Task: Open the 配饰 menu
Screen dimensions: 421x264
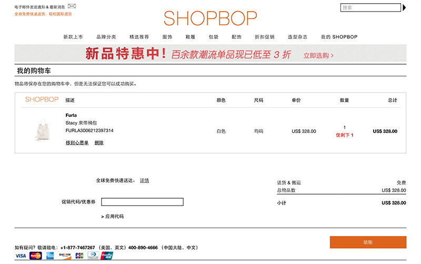Action: point(236,37)
